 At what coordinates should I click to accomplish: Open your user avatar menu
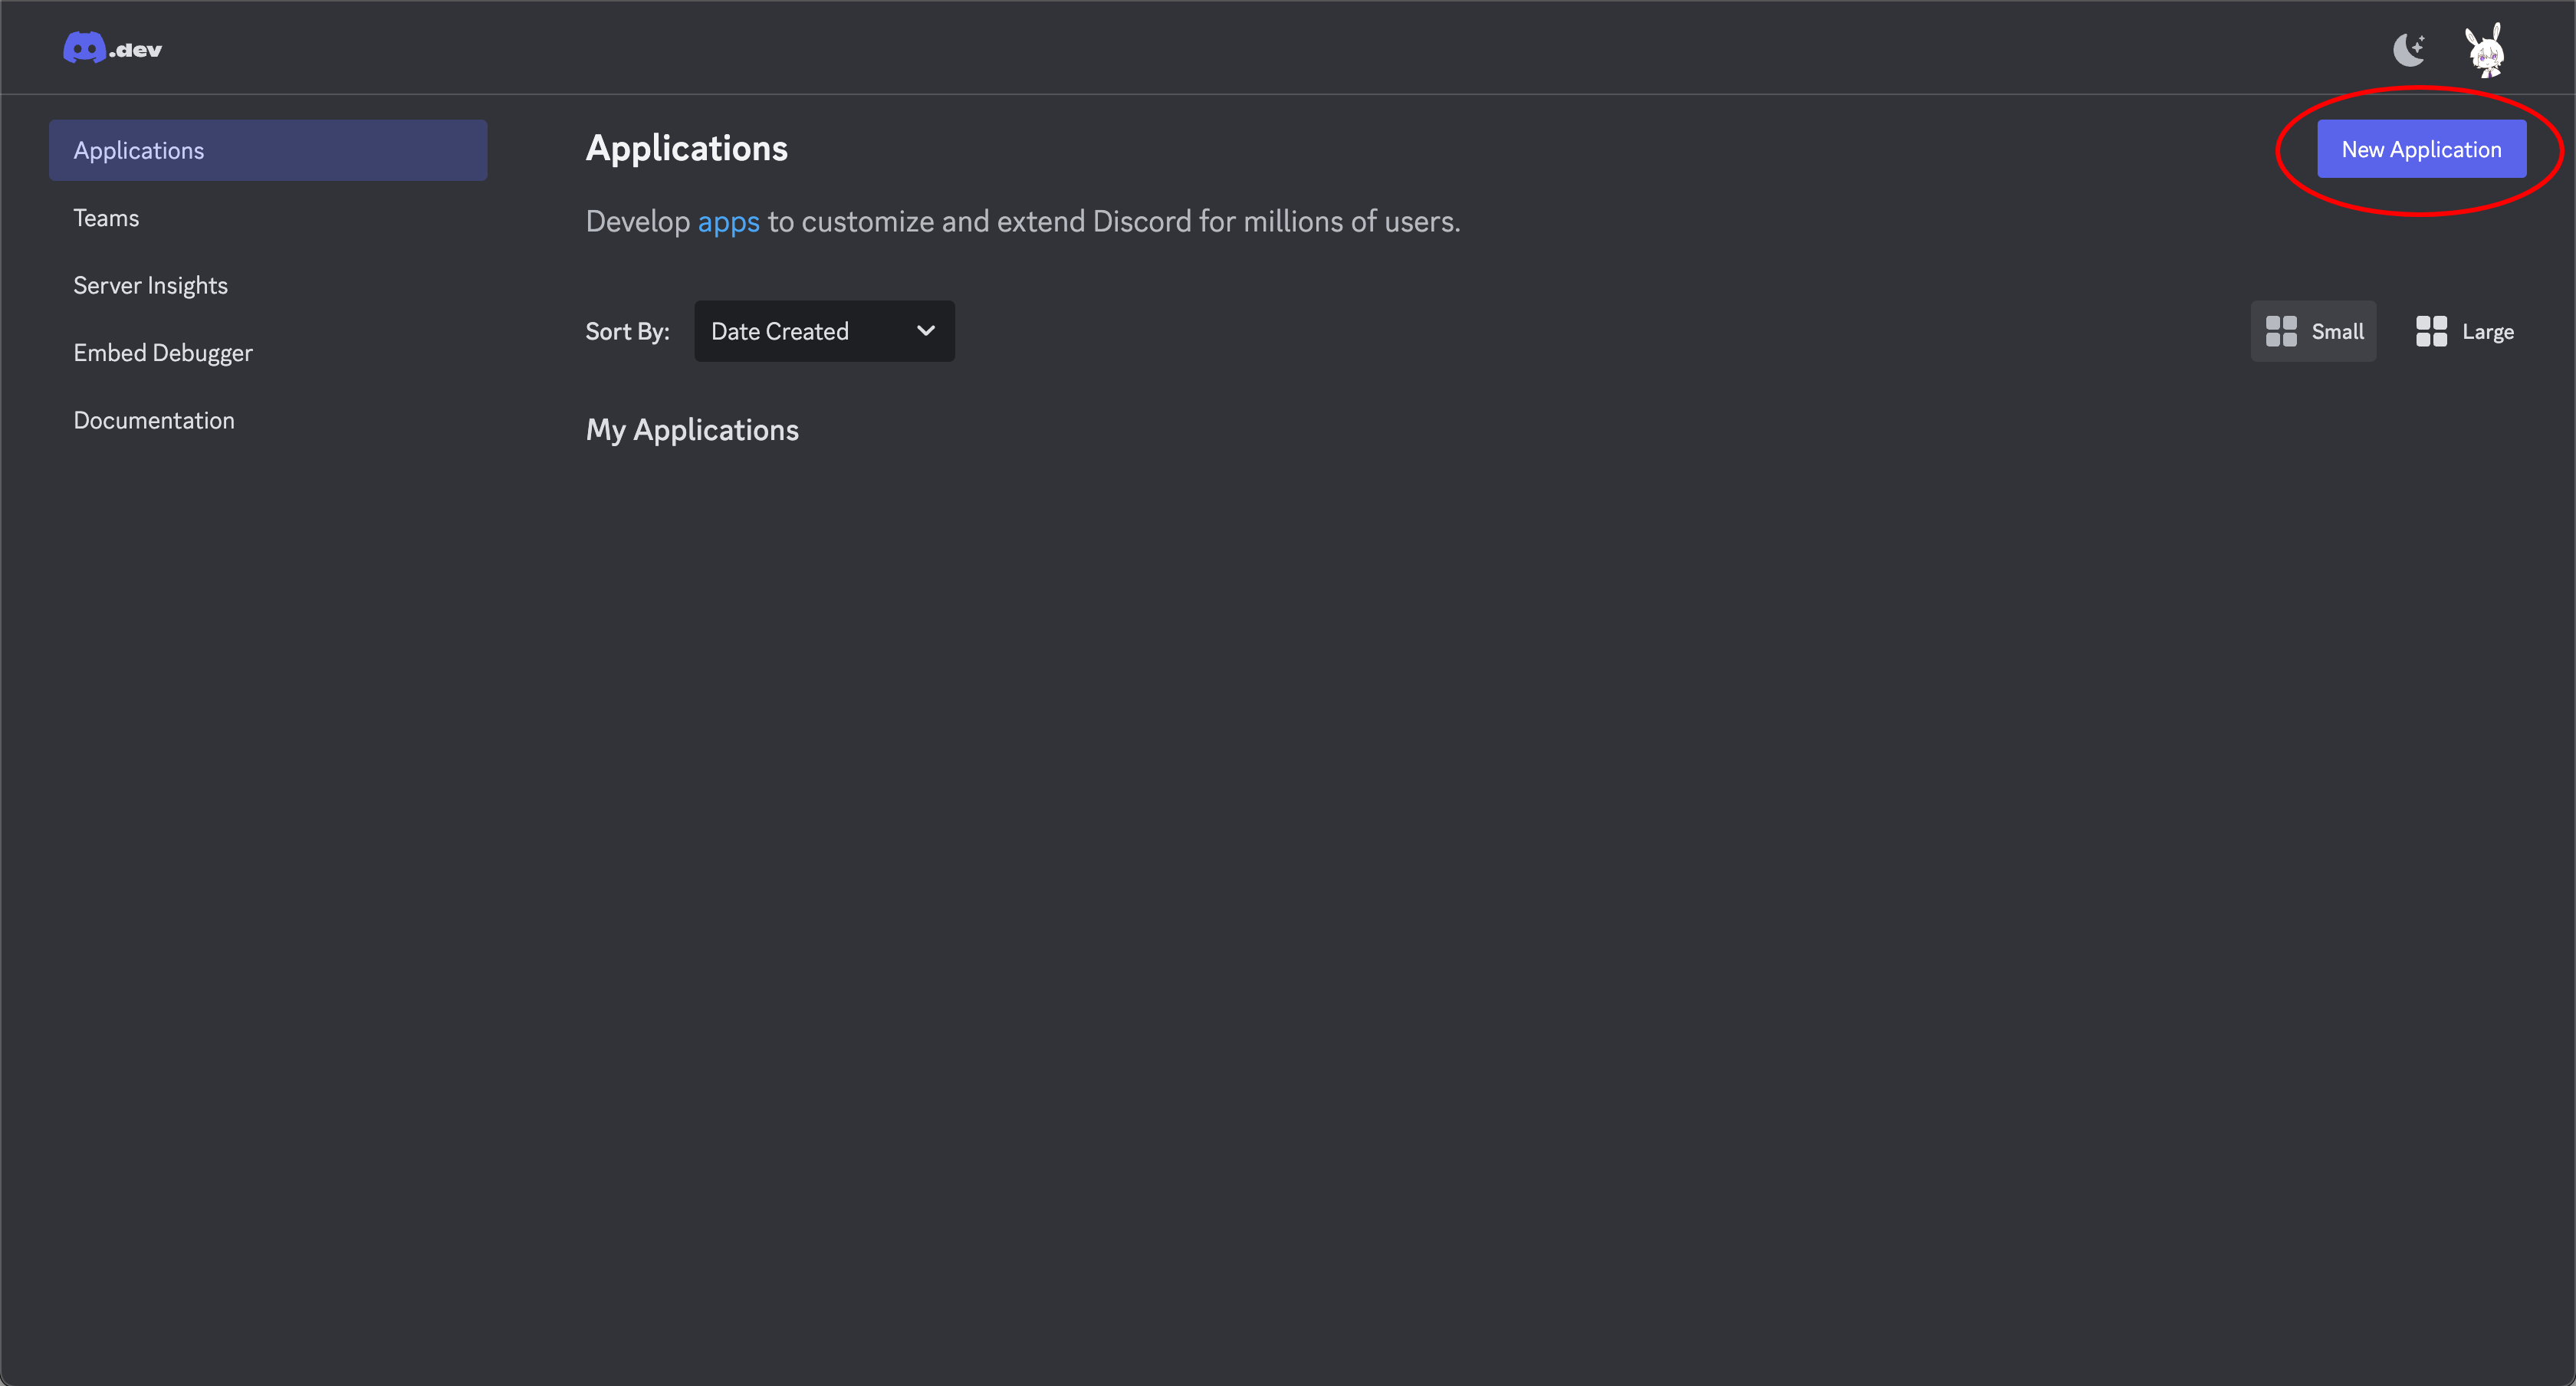2487,48
